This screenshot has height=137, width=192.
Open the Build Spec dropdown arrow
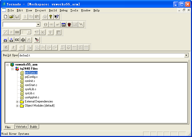pyautogui.click(x=186, y=55)
